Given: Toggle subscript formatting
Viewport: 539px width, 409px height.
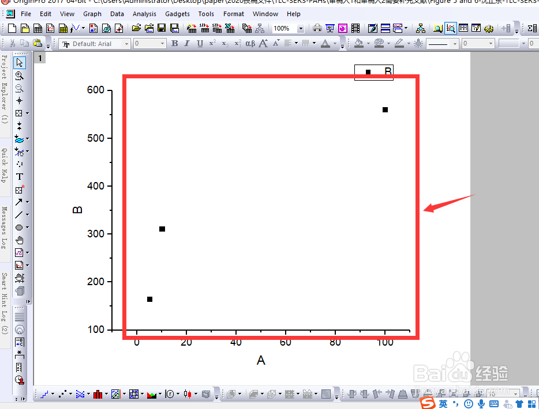Looking at the screenshot, I should tap(225, 44).
